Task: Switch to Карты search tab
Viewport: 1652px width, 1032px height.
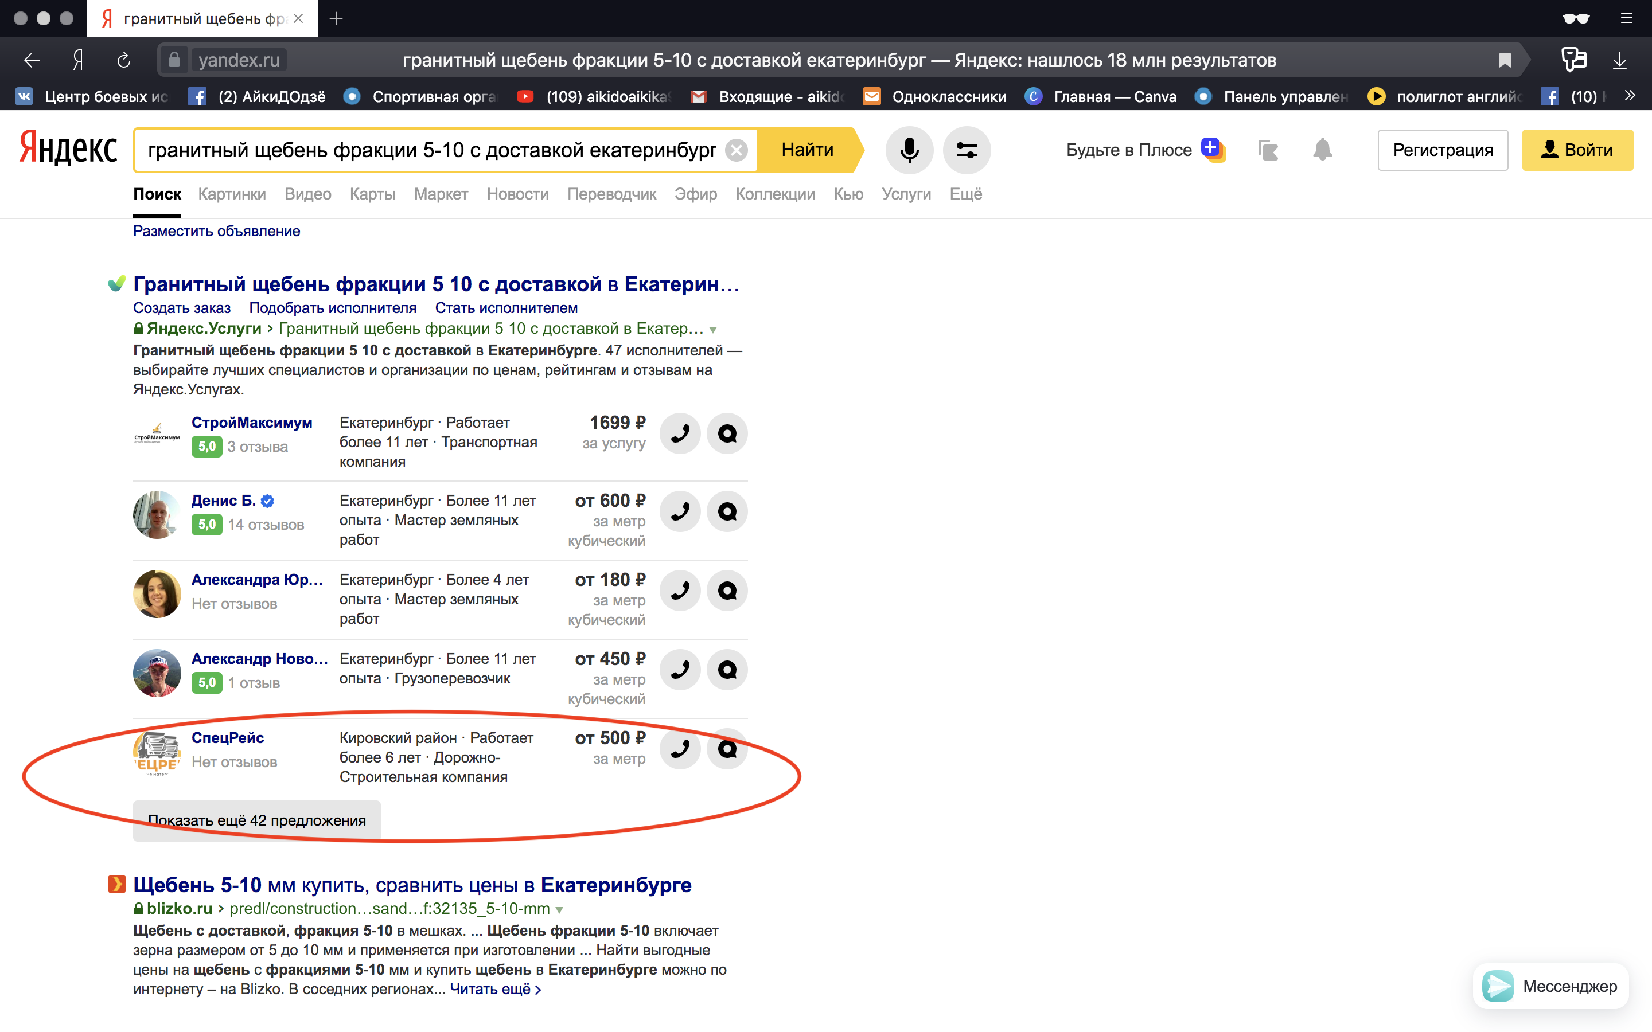Action: (x=372, y=194)
